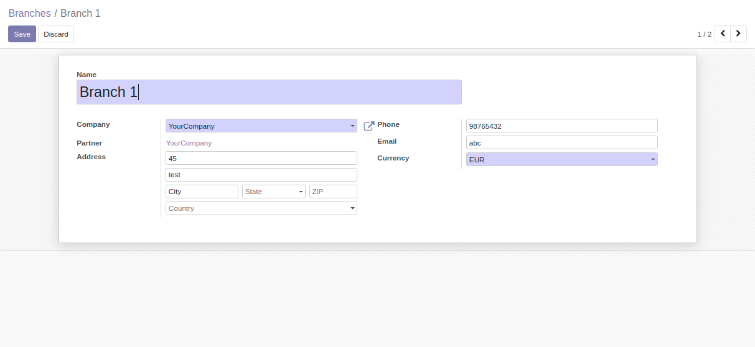Focus the ZIP input field

(x=333, y=192)
